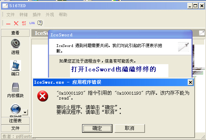Click the red minus toolbar icon
206x140 pixels.
click(x=8, y=24)
